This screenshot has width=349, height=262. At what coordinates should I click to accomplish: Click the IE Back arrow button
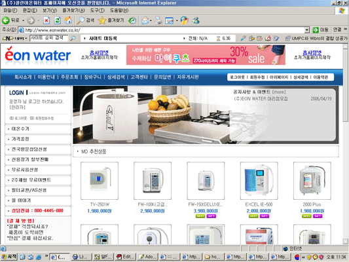click(6, 20)
